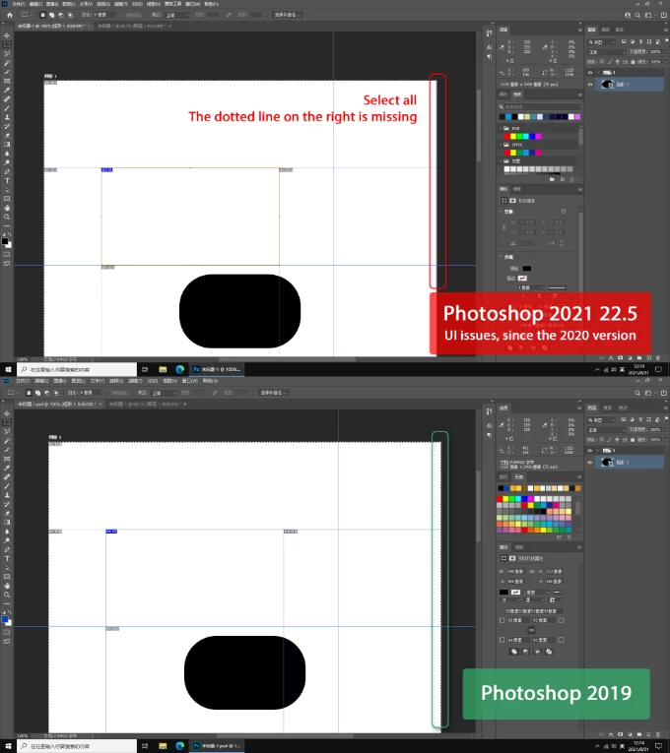
Task: Click Select and Mask button in upper options bar
Action: pyautogui.click(x=287, y=15)
